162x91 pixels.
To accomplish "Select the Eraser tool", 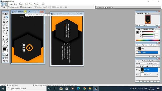I will point(4,31).
